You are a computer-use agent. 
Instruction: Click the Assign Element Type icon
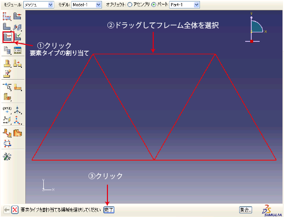click(7, 37)
